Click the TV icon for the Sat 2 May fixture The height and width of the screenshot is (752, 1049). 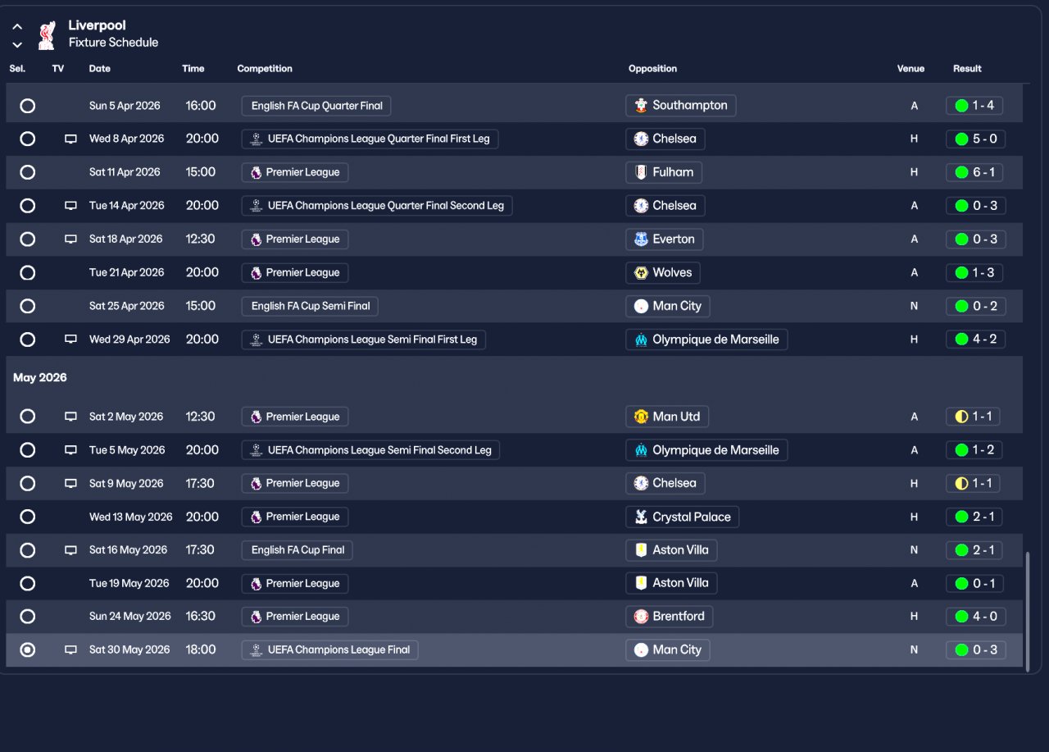coord(70,417)
